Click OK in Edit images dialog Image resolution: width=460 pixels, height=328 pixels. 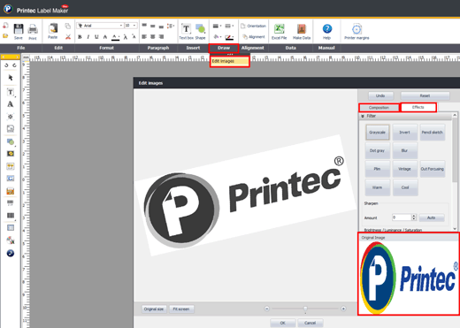click(x=283, y=323)
